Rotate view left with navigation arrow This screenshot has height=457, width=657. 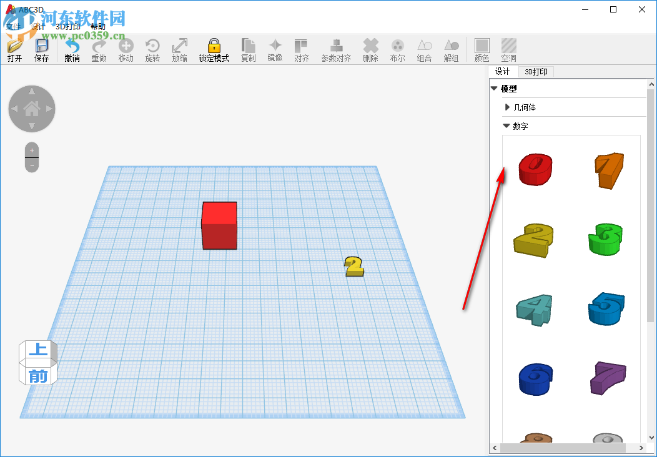14,109
